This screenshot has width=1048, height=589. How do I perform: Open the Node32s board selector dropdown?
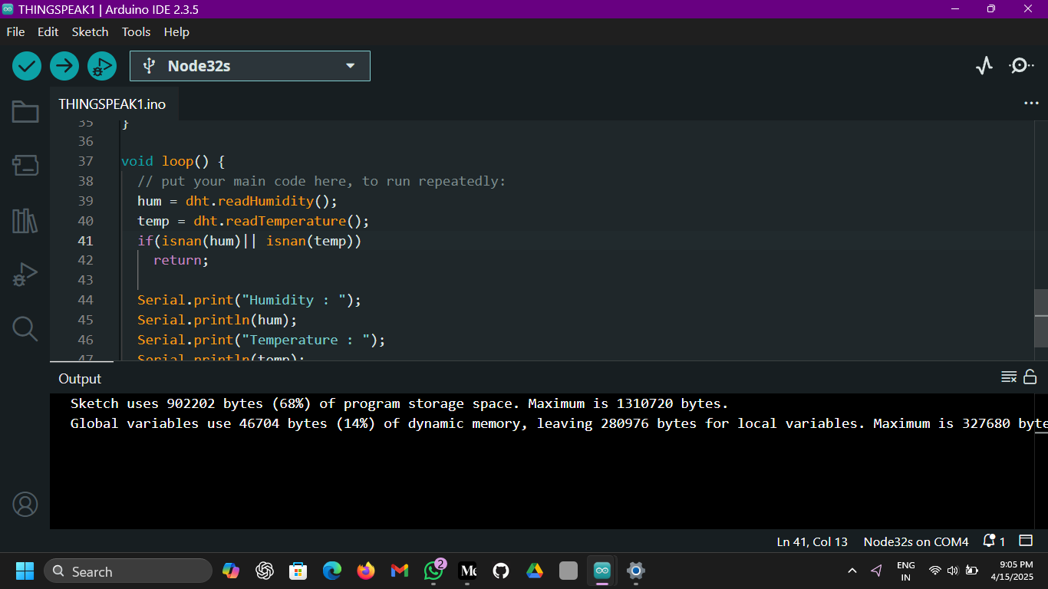click(x=250, y=66)
